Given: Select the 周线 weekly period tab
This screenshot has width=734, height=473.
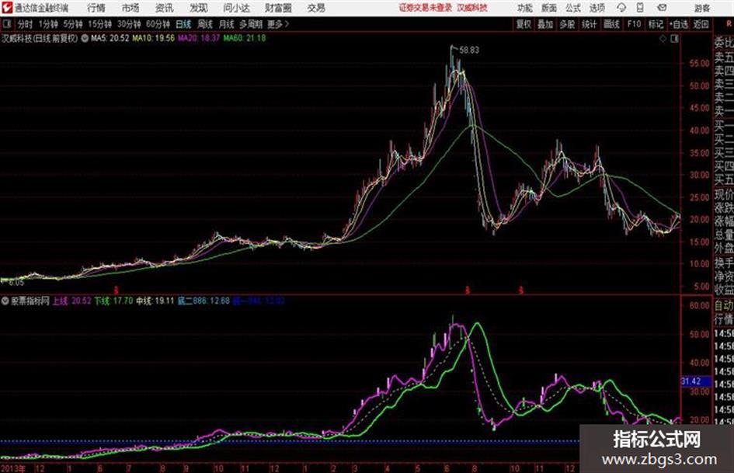Looking at the screenshot, I should coord(205,24).
